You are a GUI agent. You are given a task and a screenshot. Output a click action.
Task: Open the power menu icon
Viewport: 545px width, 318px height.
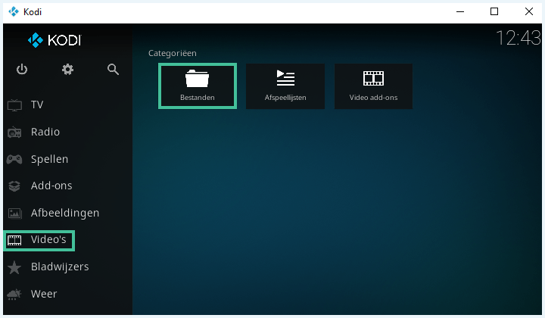coord(22,69)
